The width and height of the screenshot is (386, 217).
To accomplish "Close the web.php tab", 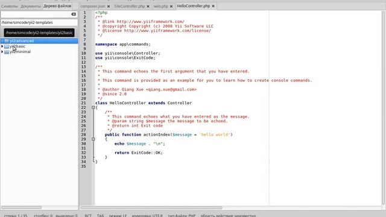I will tap(171, 6).
